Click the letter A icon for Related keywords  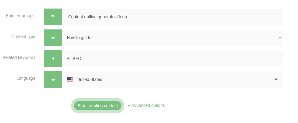[x=53, y=59]
